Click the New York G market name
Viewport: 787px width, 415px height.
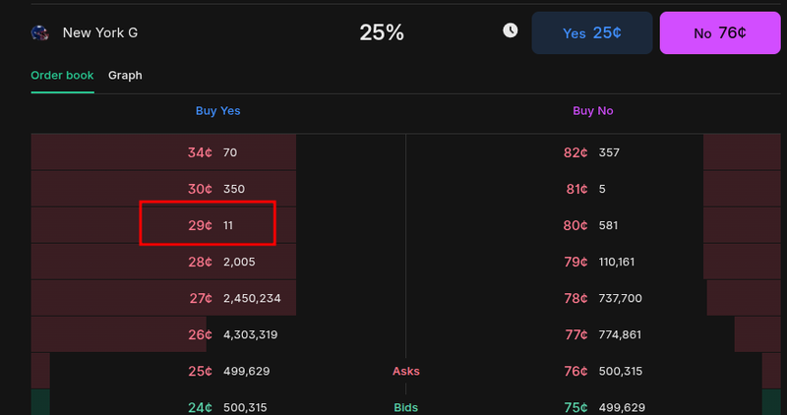tap(99, 32)
